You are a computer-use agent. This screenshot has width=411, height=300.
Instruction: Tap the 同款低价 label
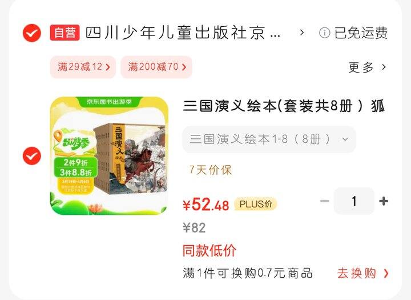pos(209,250)
